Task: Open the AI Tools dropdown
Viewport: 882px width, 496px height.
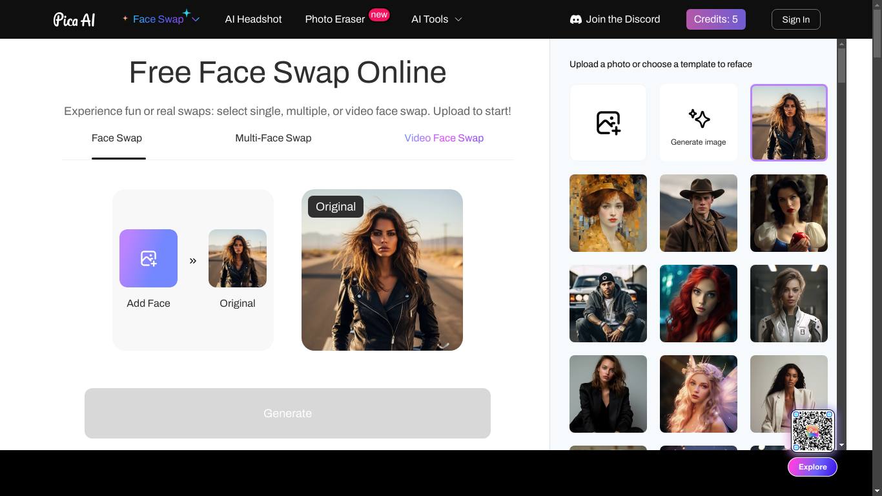Action: click(x=436, y=19)
